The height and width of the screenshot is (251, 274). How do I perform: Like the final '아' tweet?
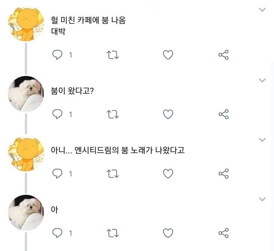pyautogui.click(x=168, y=233)
